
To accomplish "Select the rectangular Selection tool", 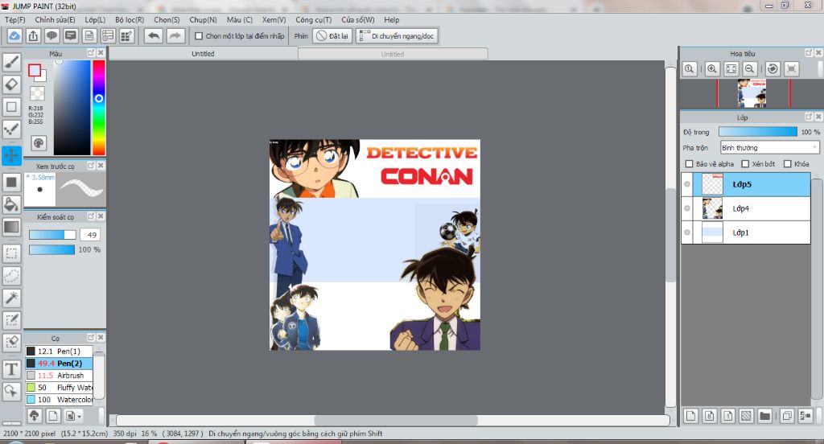I will click(x=11, y=253).
